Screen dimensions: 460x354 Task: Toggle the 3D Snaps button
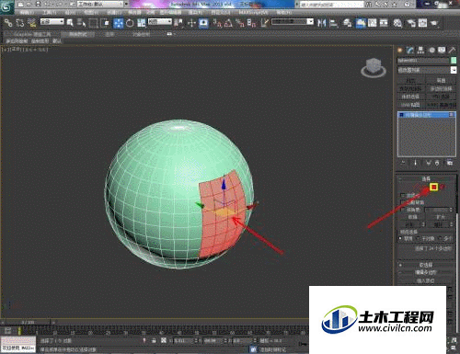coord(217,23)
